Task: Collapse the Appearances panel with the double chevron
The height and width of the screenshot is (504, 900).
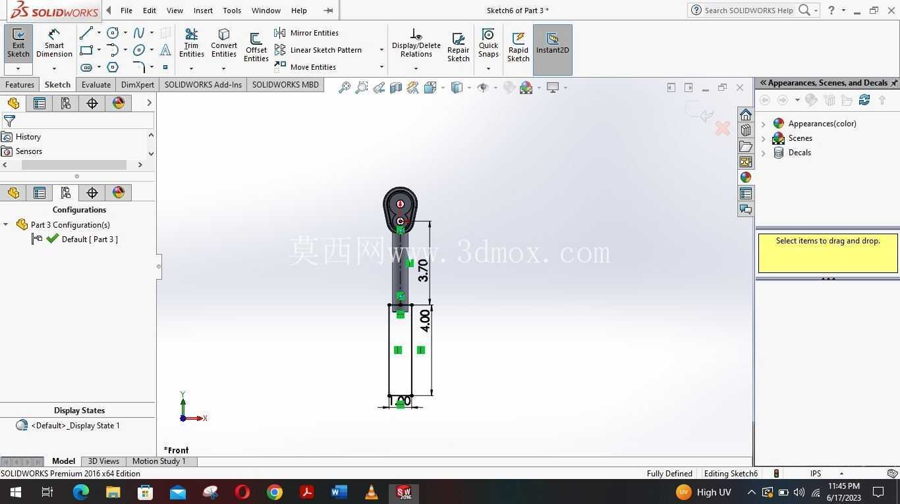Action: click(x=763, y=83)
